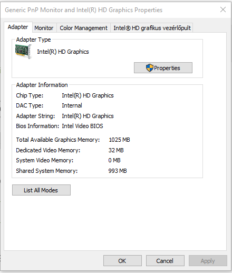The width and height of the screenshot is (232, 273).
Task: Click the graphics adapter card icon
Action: [23, 52]
